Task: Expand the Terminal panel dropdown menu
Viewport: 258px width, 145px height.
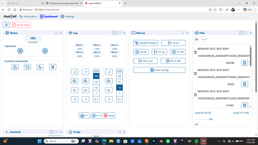Action: (x=52, y=132)
